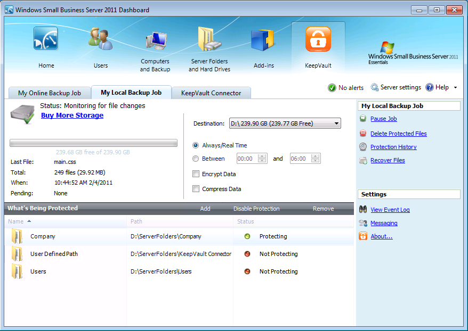The height and width of the screenshot is (331, 468).
Task: Open the Computers and Backup icon
Action: tap(156, 40)
